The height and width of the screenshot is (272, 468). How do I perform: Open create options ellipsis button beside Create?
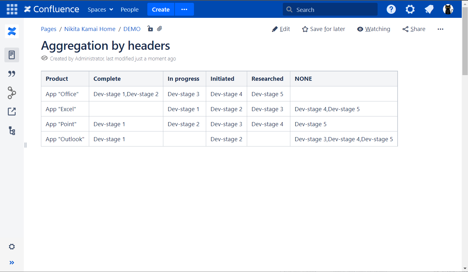184,9
